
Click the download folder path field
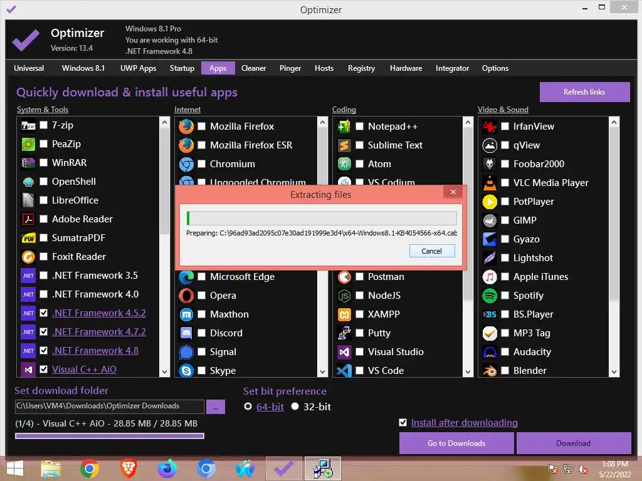click(109, 406)
